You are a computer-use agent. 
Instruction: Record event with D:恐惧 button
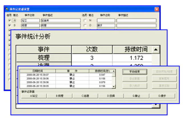pyautogui.click(x=111, y=96)
